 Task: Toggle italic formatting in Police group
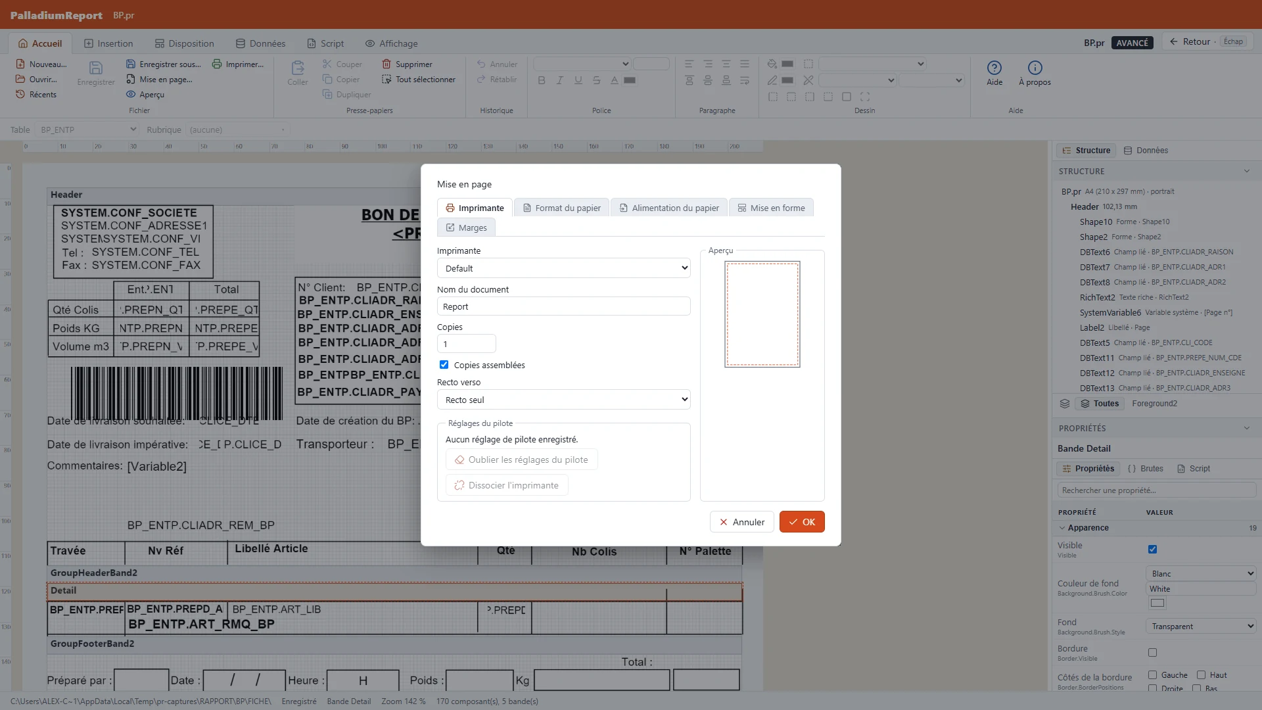point(560,80)
